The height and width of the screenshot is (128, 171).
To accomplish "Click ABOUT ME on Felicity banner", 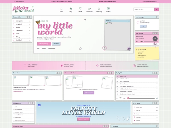I will [x=83, y=119].
